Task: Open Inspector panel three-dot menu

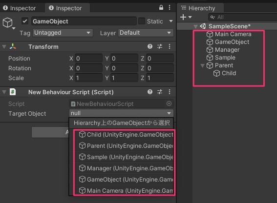Action: click(170, 8)
